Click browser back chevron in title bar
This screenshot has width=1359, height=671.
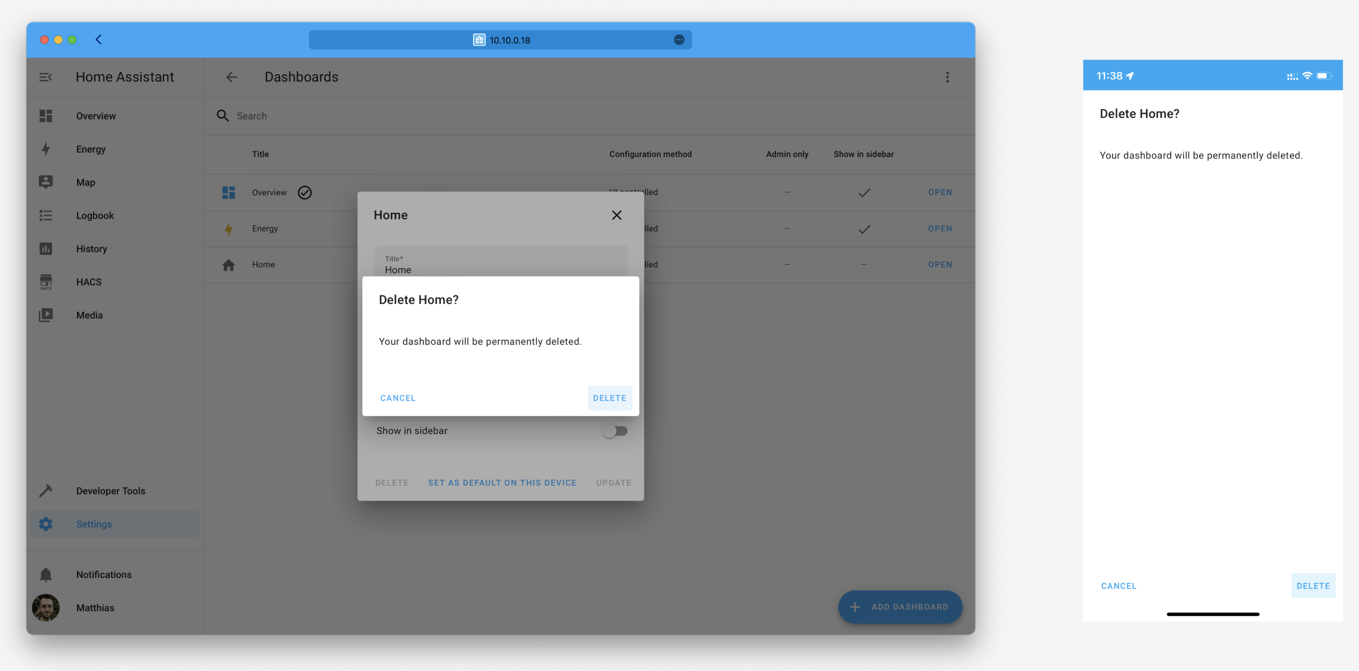pos(99,39)
